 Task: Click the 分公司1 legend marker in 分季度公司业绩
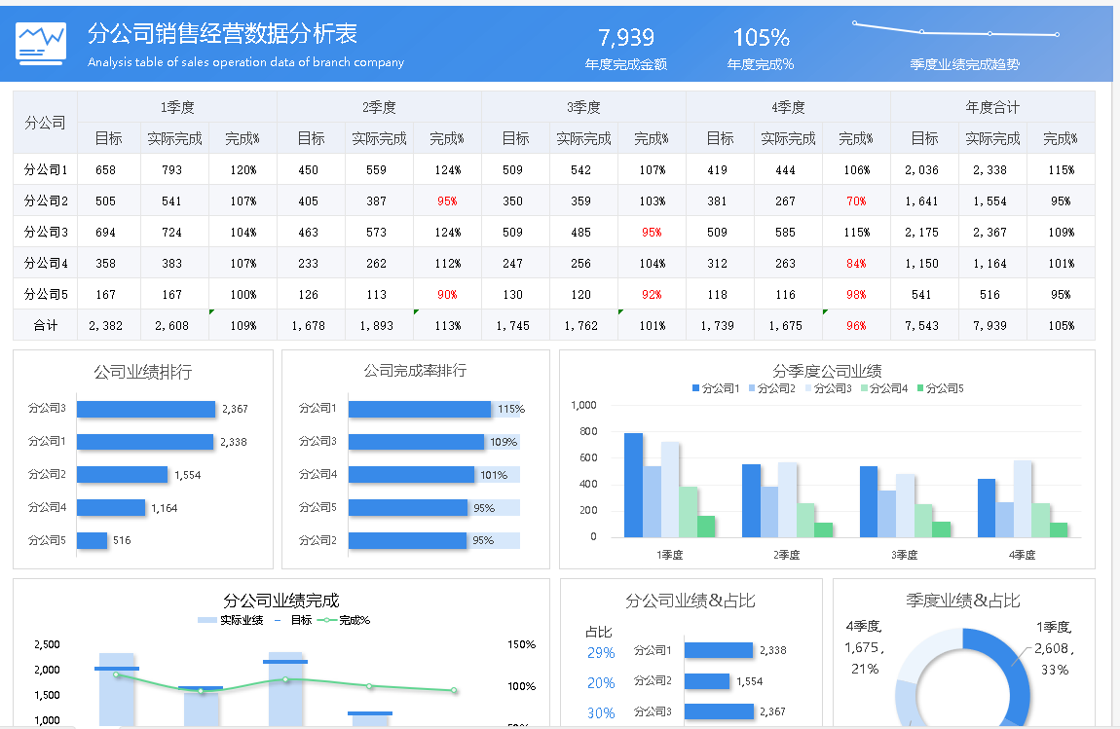[696, 388]
